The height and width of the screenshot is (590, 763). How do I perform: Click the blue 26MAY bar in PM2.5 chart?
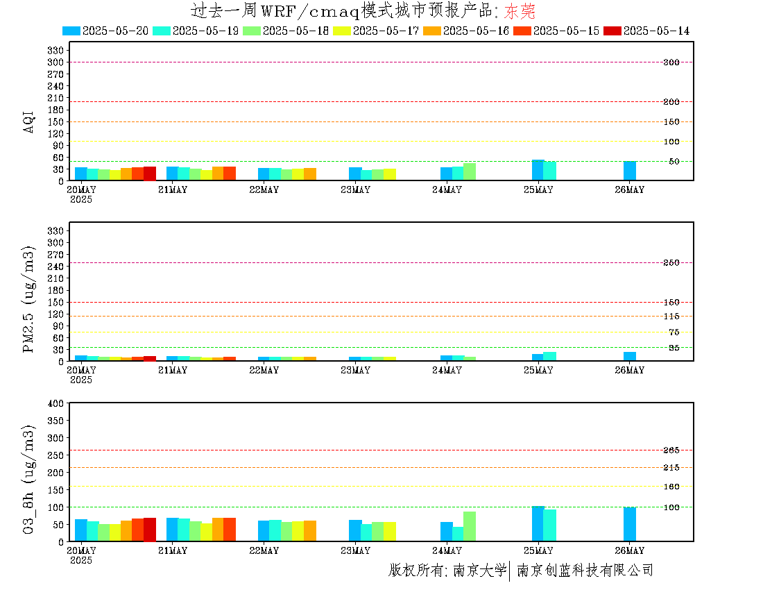[630, 356]
